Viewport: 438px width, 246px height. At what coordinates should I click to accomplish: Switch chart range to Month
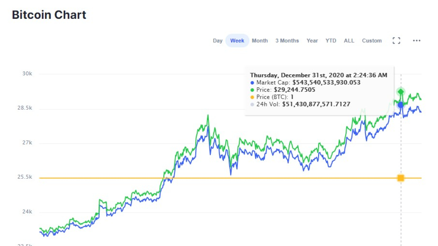tap(260, 41)
